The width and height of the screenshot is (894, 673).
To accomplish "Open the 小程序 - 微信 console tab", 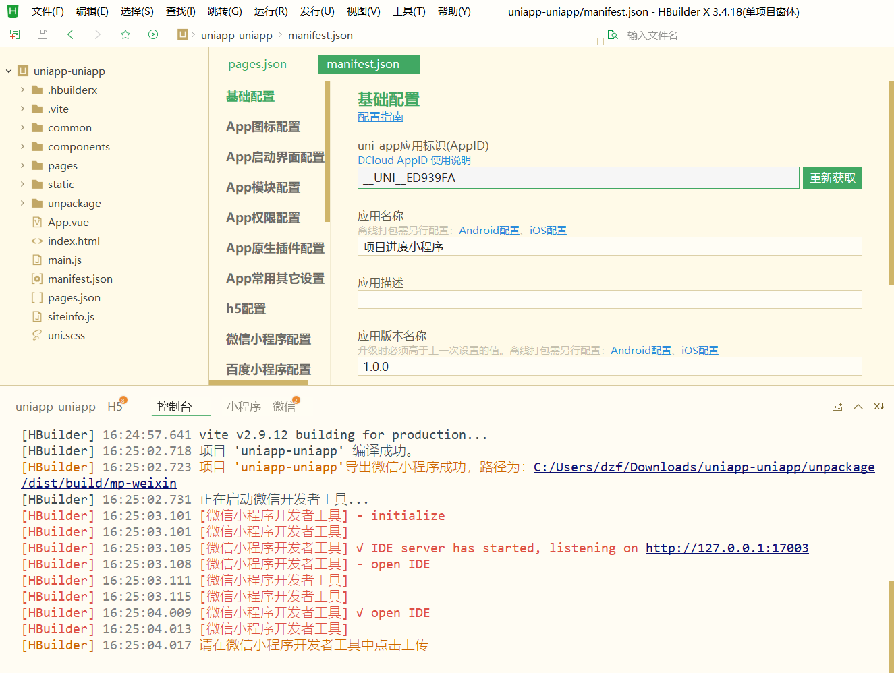I will 261,407.
